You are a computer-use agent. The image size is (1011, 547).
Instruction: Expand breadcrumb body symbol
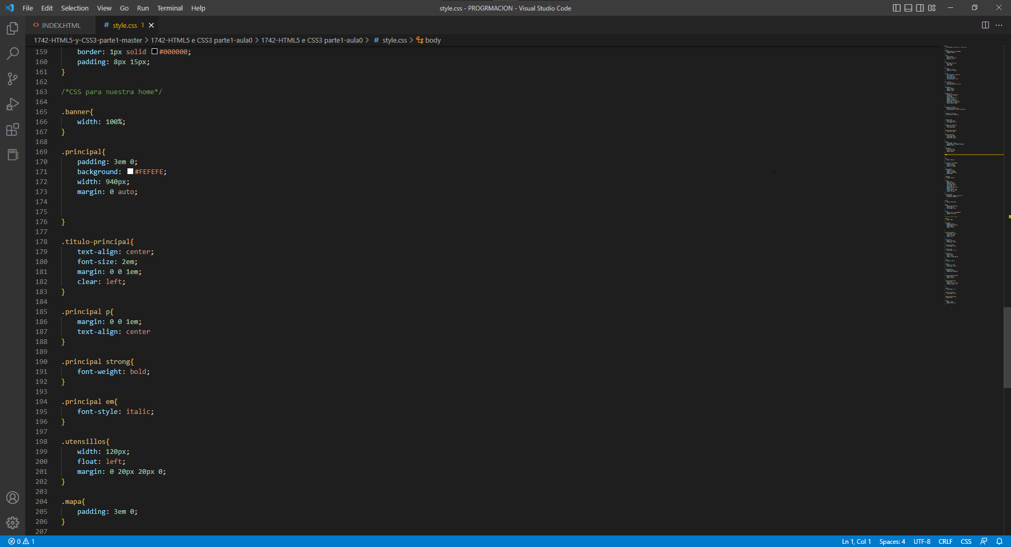(x=429, y=40)
